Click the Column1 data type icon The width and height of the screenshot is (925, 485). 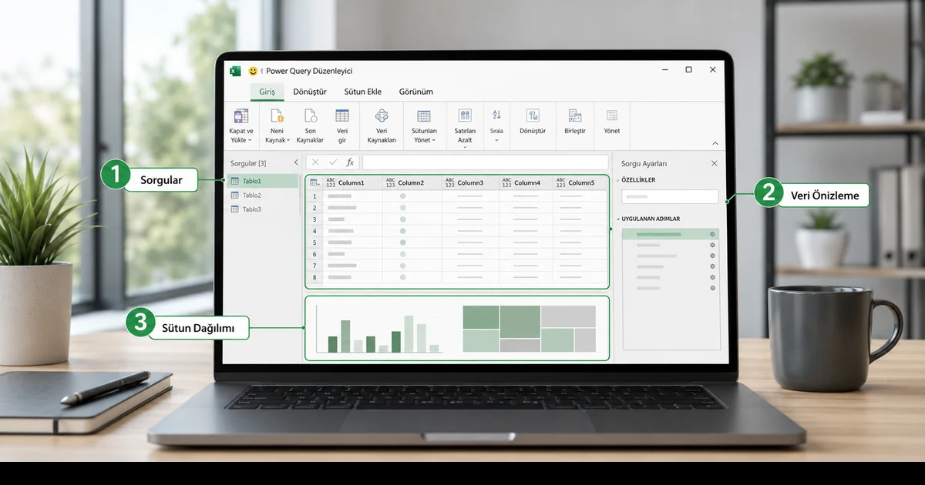pyautogui.click(x=331, y=183)
